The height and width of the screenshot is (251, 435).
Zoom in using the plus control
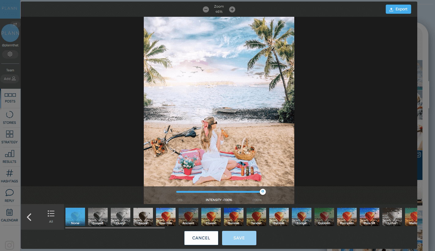point(232,9)
